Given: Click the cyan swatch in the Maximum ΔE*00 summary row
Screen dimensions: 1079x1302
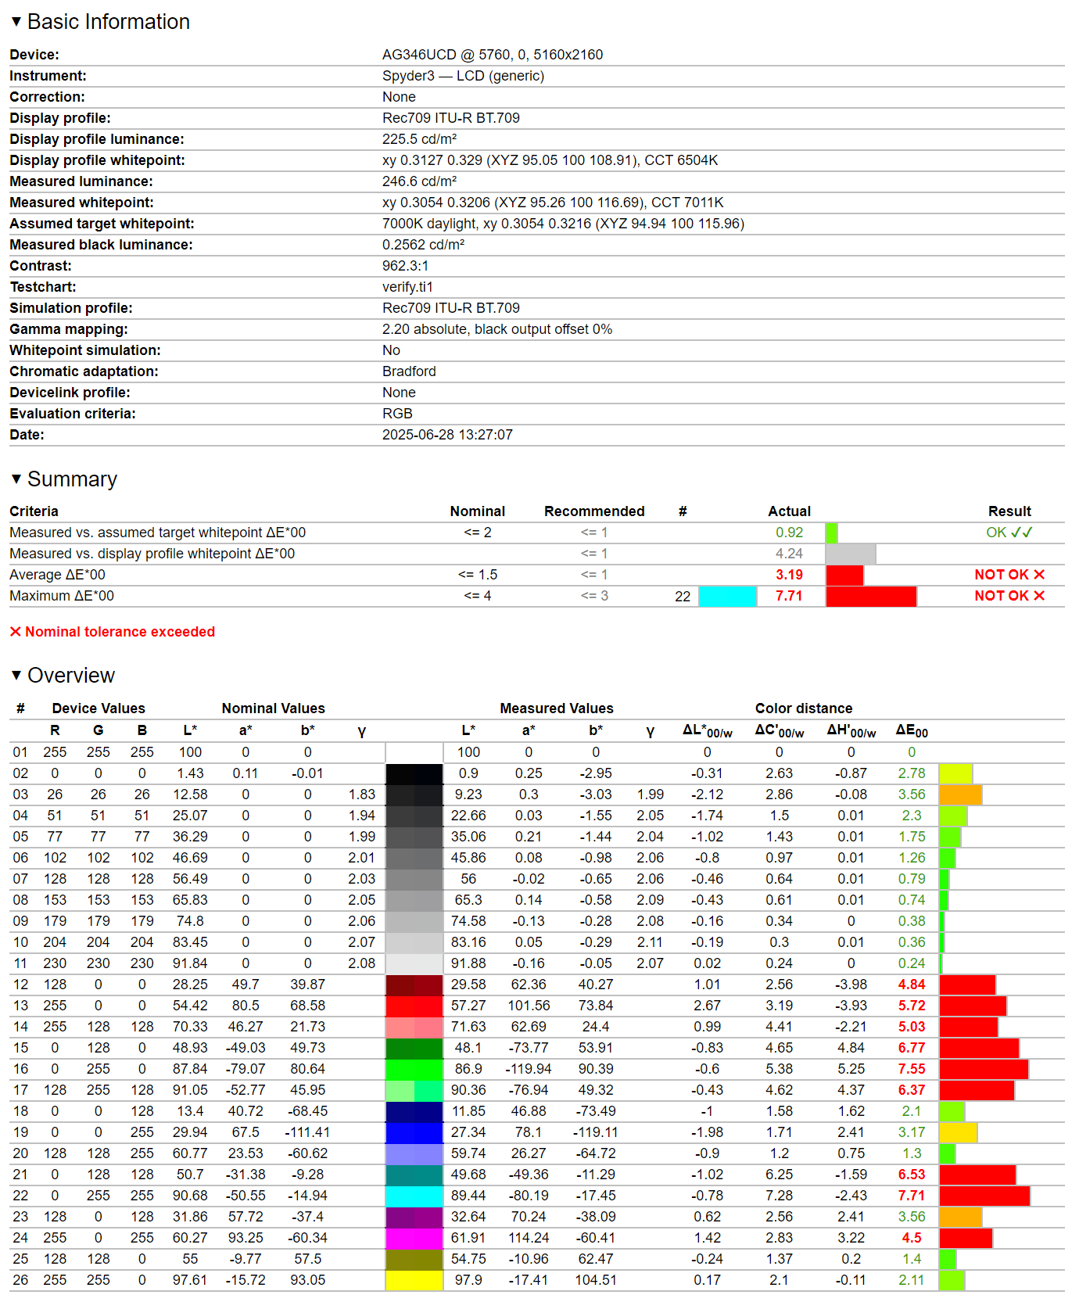Looking at the screenshot, I should 728,596.
